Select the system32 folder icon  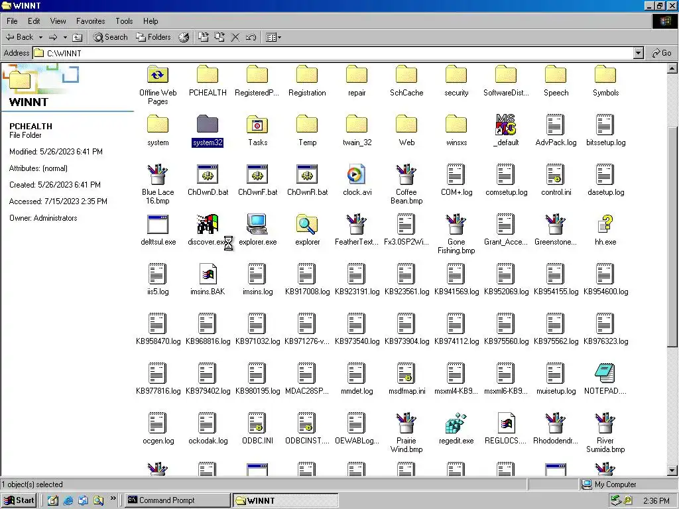tap(208, 124)
